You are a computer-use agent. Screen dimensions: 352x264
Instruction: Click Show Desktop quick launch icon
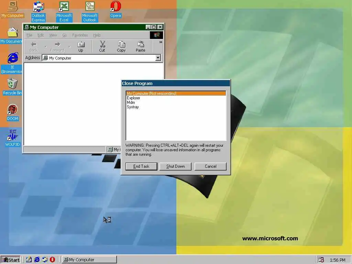pyautogui.click(x=29, y=260)
